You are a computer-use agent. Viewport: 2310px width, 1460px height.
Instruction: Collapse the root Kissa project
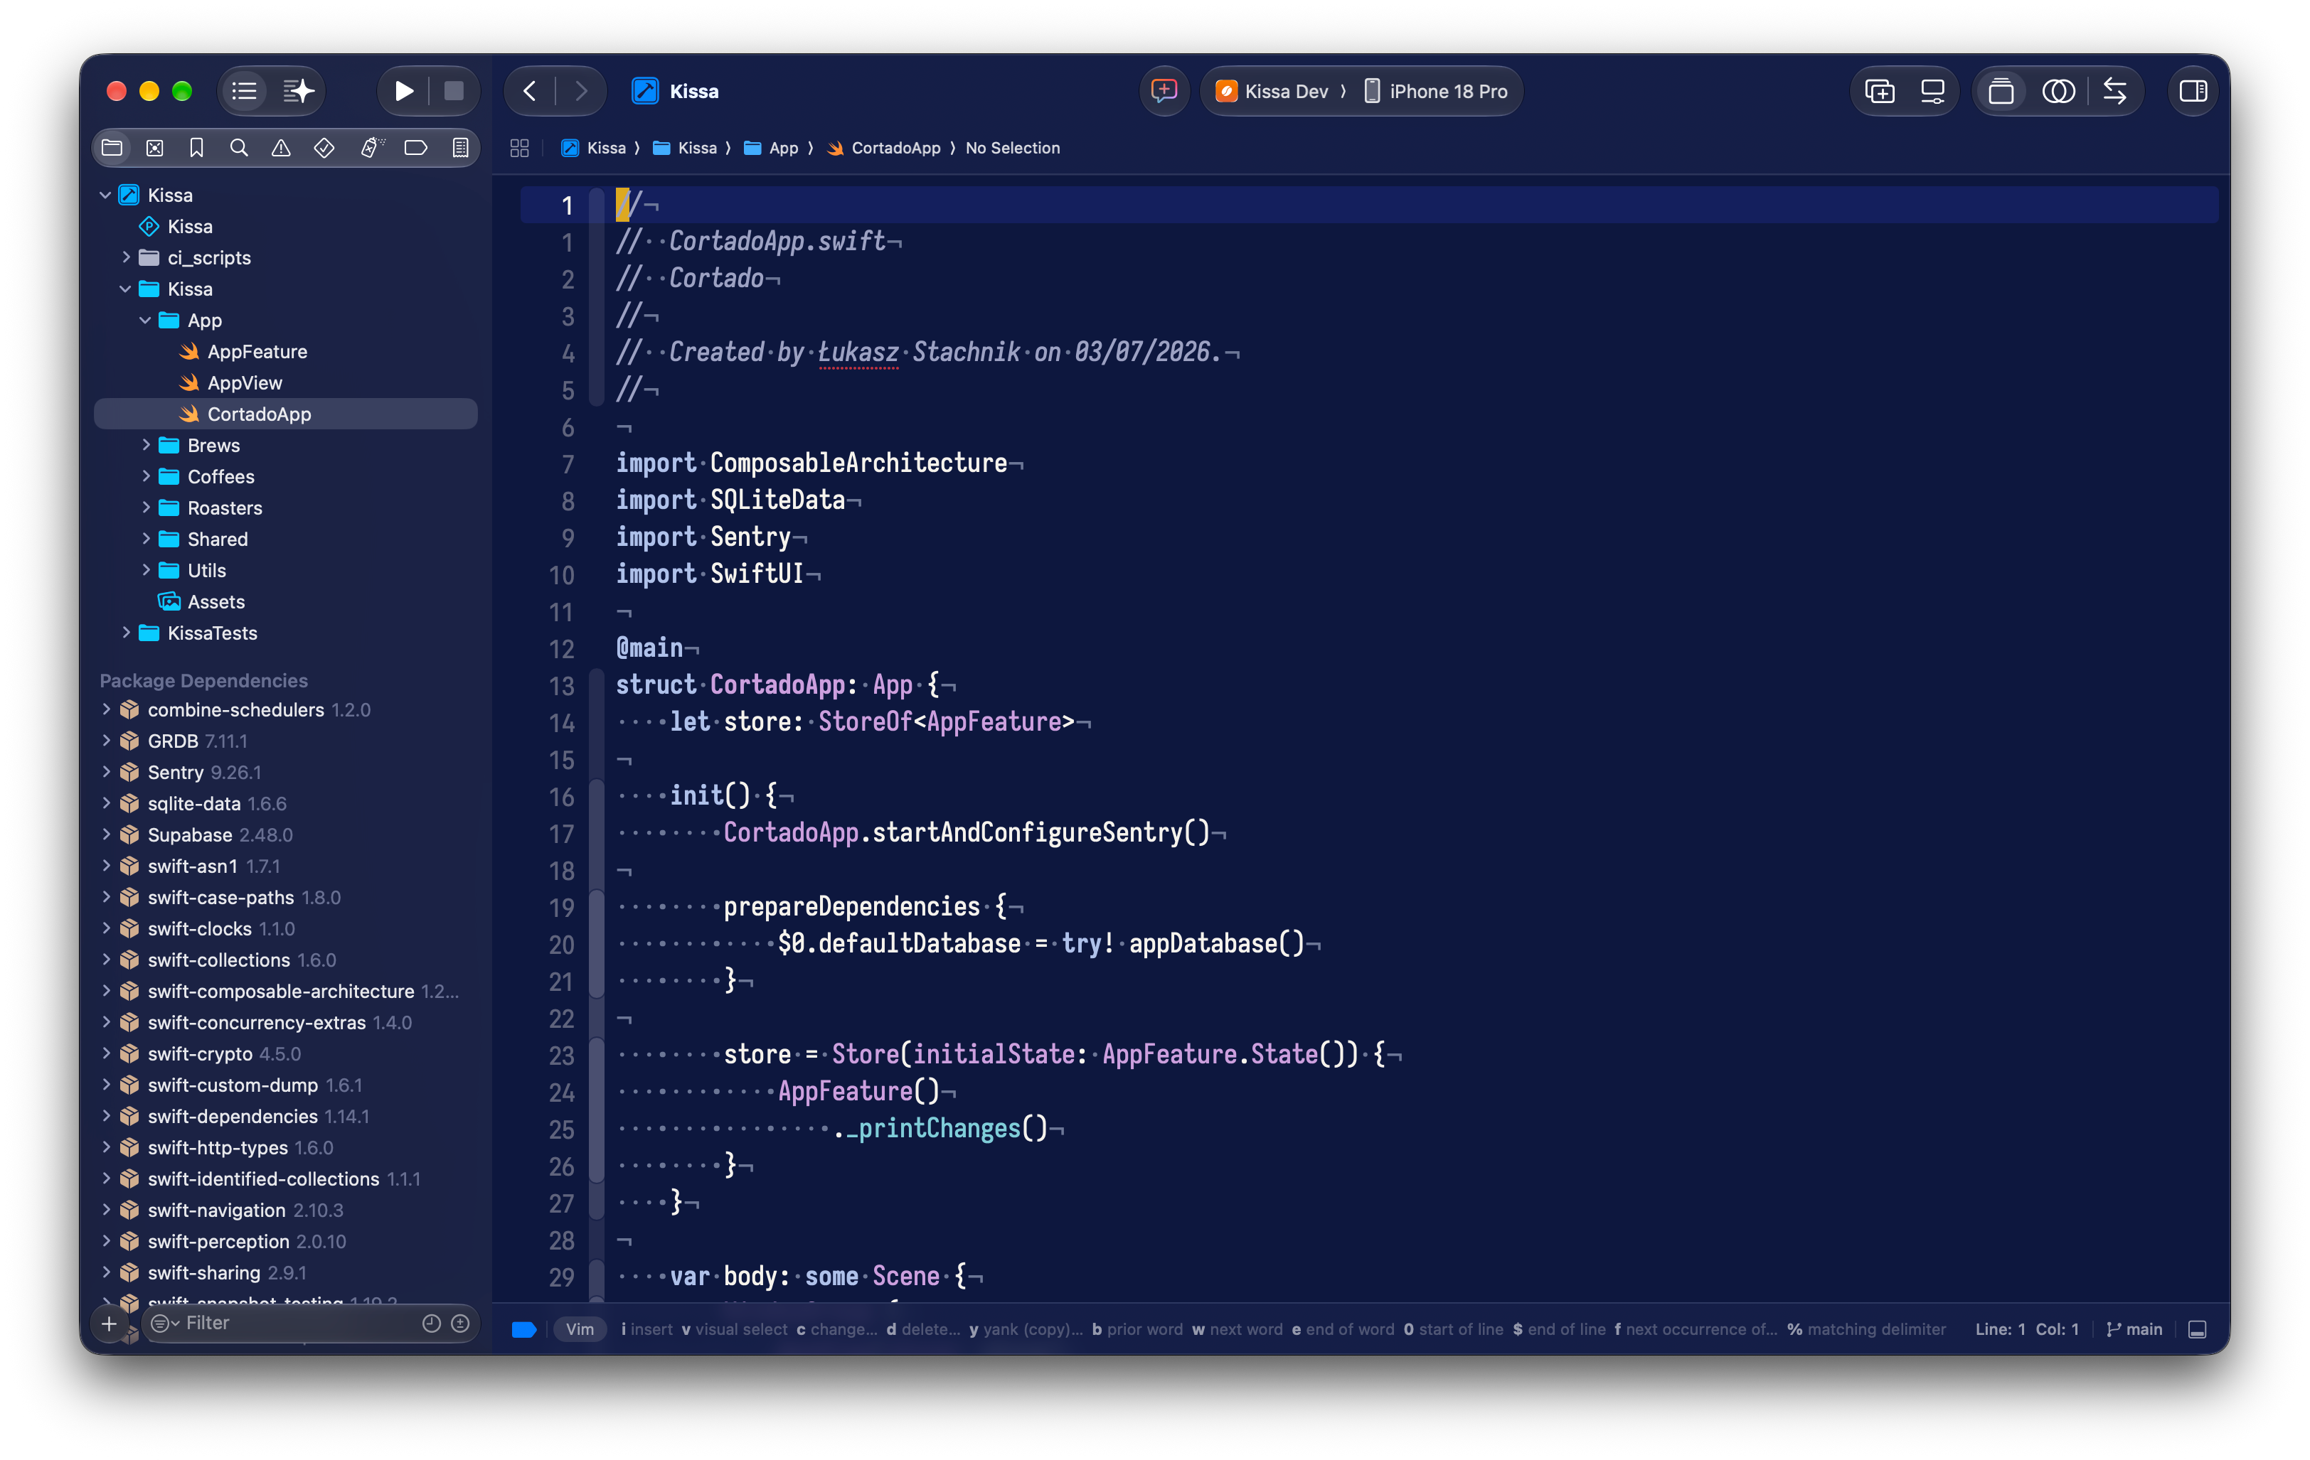[105, 195]
